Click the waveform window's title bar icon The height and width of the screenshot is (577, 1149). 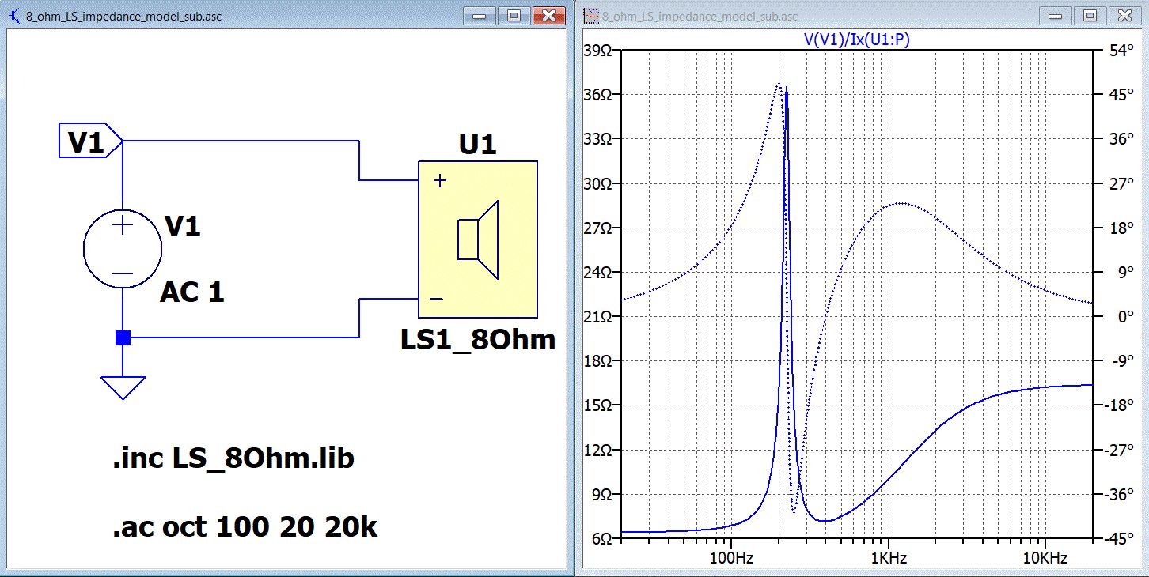pyautogui.click(x=590, y=16)
